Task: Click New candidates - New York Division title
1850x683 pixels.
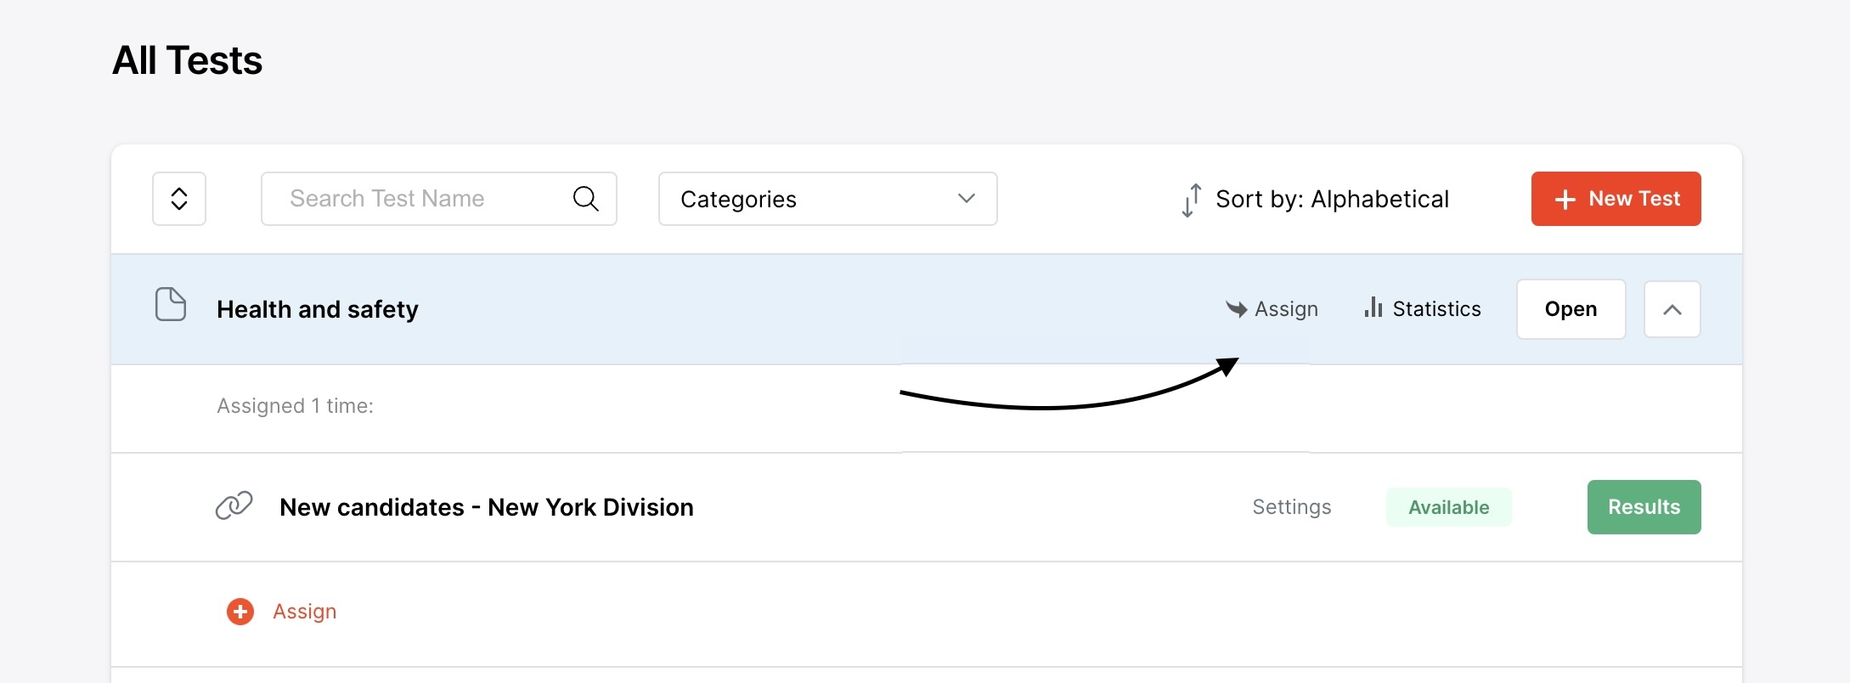Action: (x=486, y=507)
